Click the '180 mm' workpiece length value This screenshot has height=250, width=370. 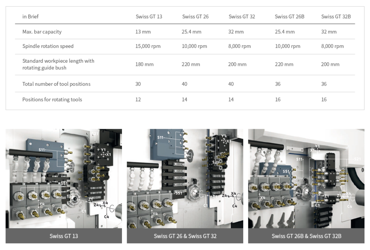click(x=144, y=64)
